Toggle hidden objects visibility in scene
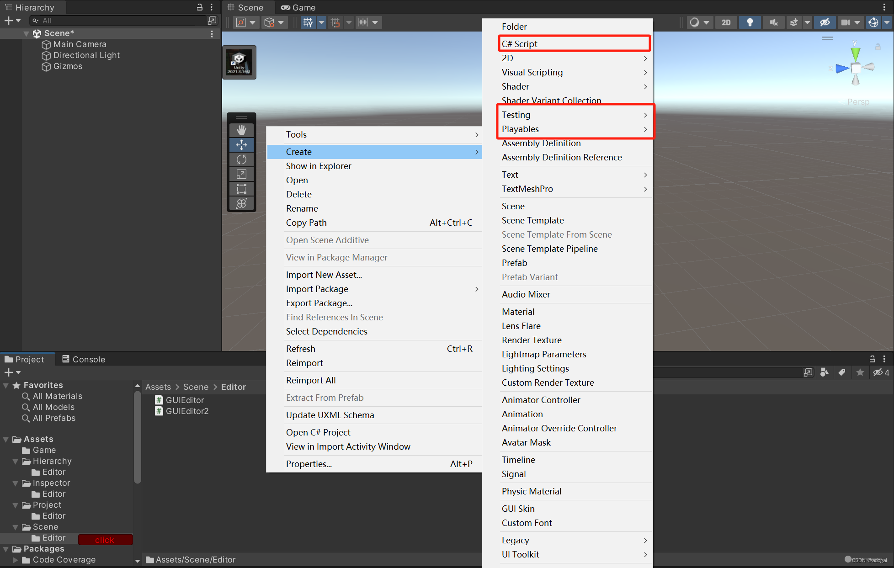Viewport: 894px width, 568px height. 825,22
